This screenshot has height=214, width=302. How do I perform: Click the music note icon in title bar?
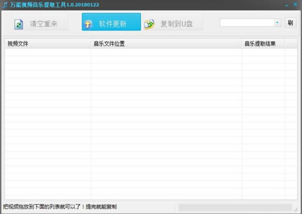click(5, 5)
